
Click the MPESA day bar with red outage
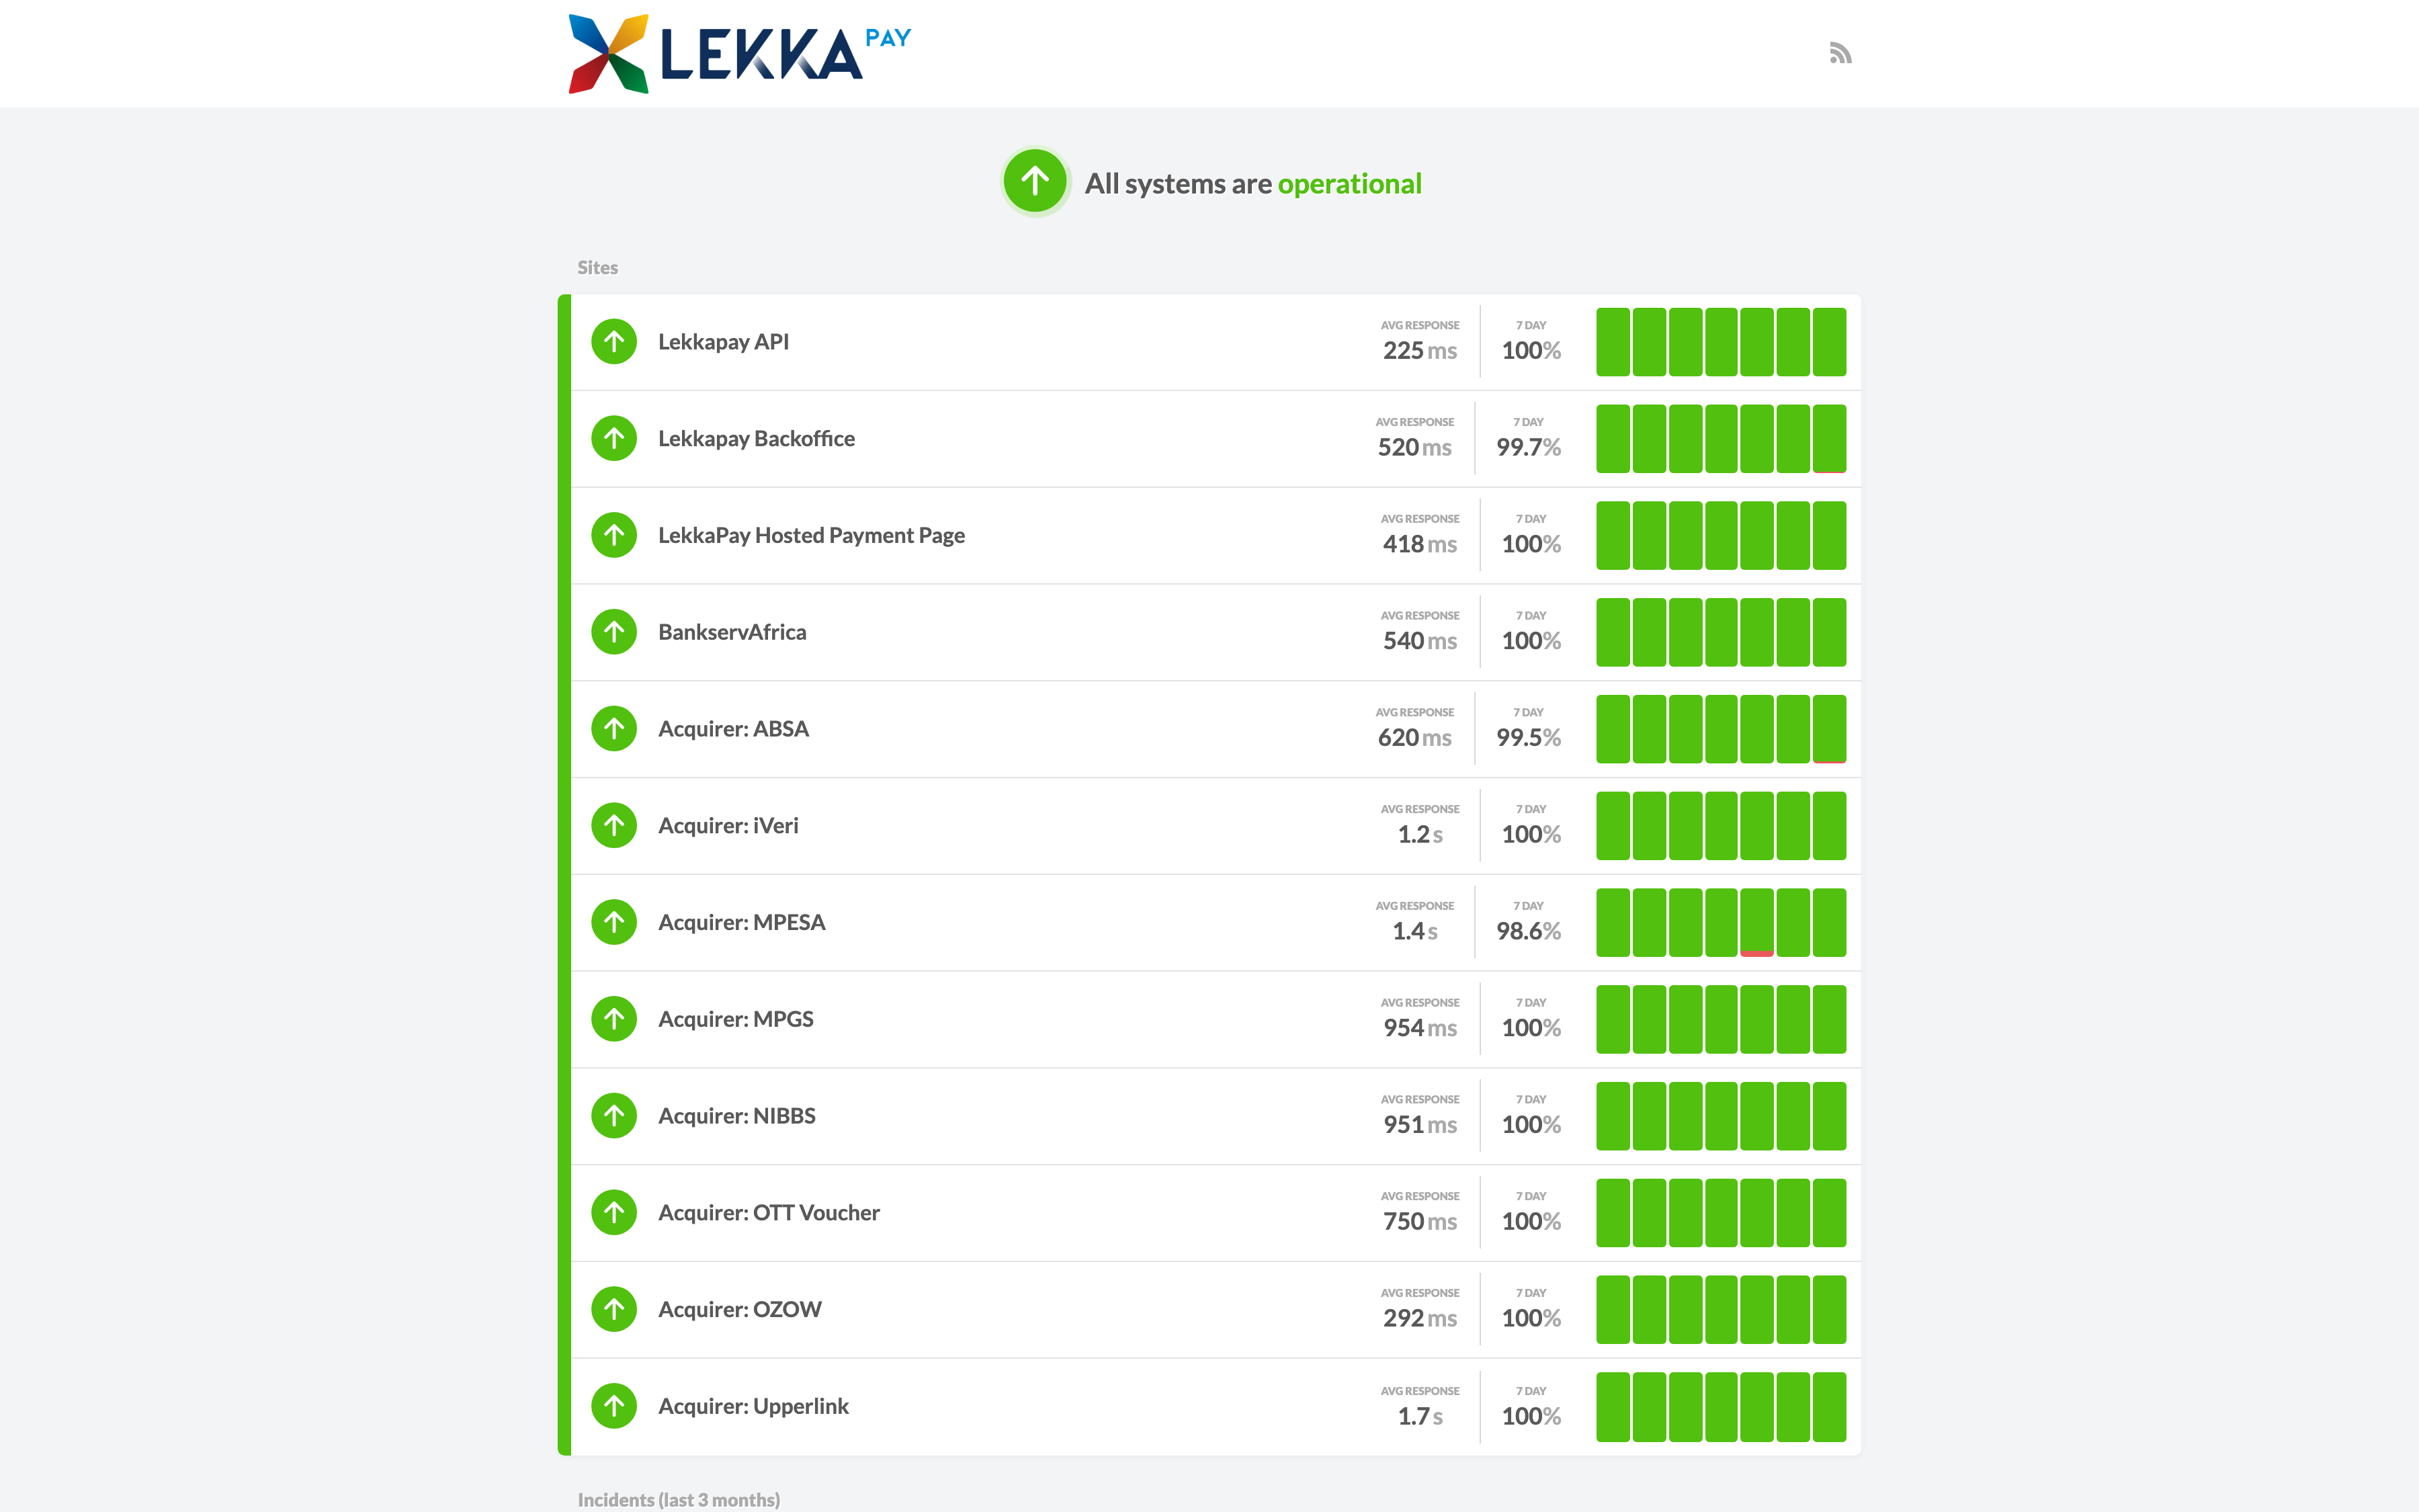click(1757, 922)
